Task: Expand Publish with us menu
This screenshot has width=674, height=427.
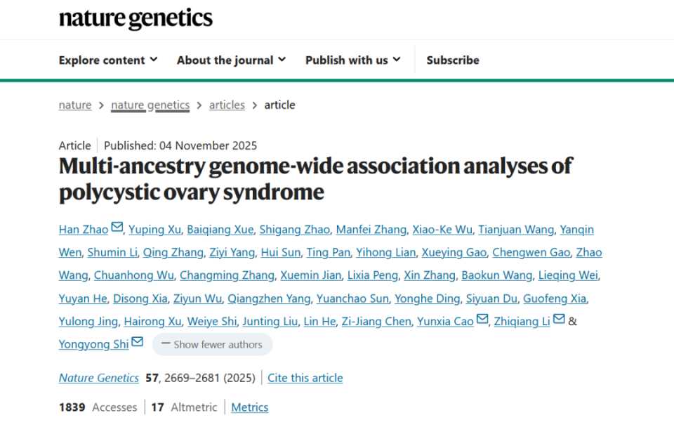Action: click(352, 60)
